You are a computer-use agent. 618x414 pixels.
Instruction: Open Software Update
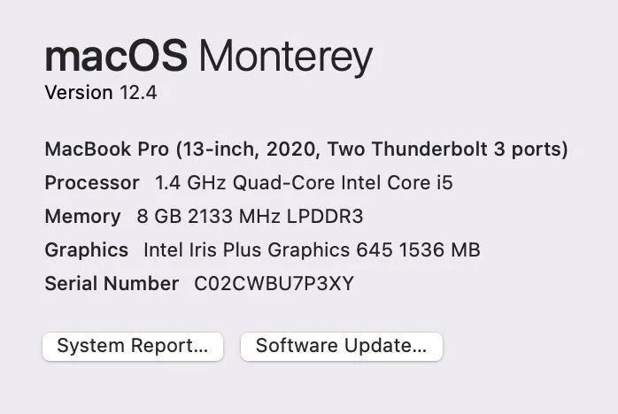point(341,346)
